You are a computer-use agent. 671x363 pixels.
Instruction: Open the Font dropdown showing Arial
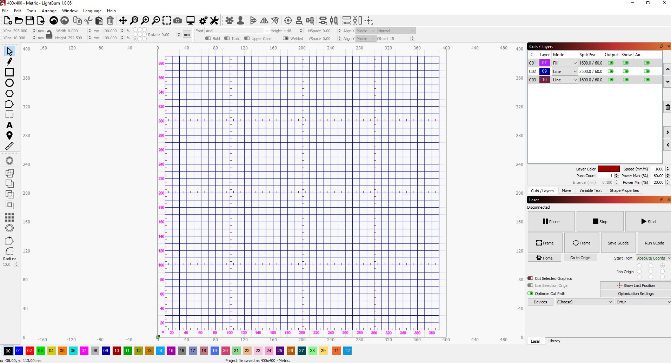(236, 31)
